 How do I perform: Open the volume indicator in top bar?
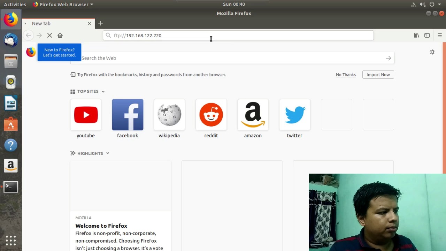click(x=423, y=5)
